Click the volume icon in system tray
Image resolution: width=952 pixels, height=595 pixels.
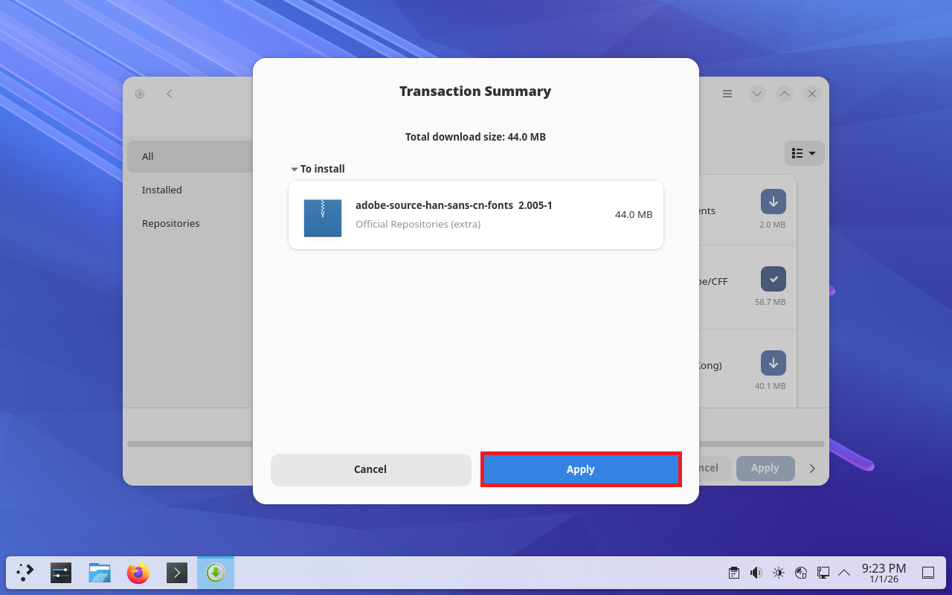tap(756, 573)
